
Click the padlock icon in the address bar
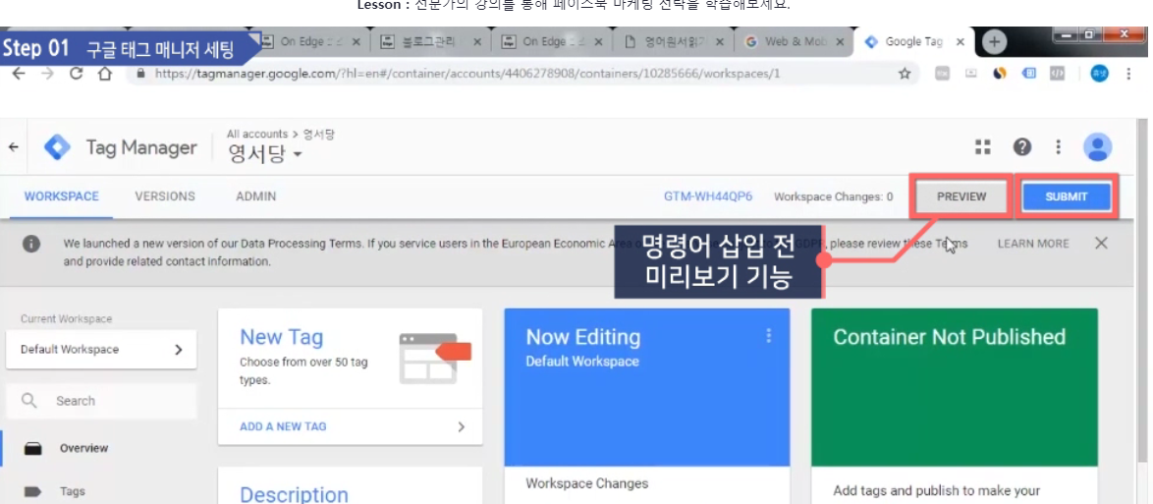[x=141, y=74]
